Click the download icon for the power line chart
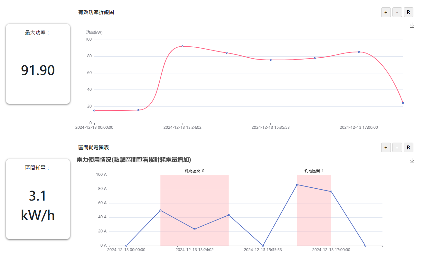 pyautogui.click(x=412, y=25)
